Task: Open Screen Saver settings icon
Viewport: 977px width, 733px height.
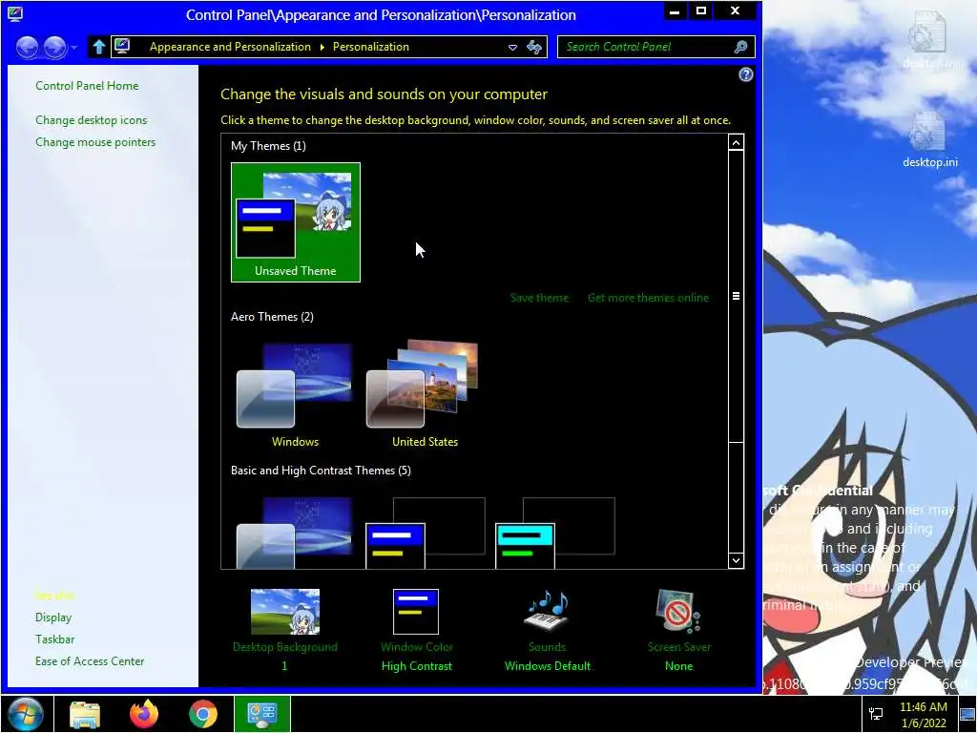Action: pyautogui.click(x=678, y=611)
